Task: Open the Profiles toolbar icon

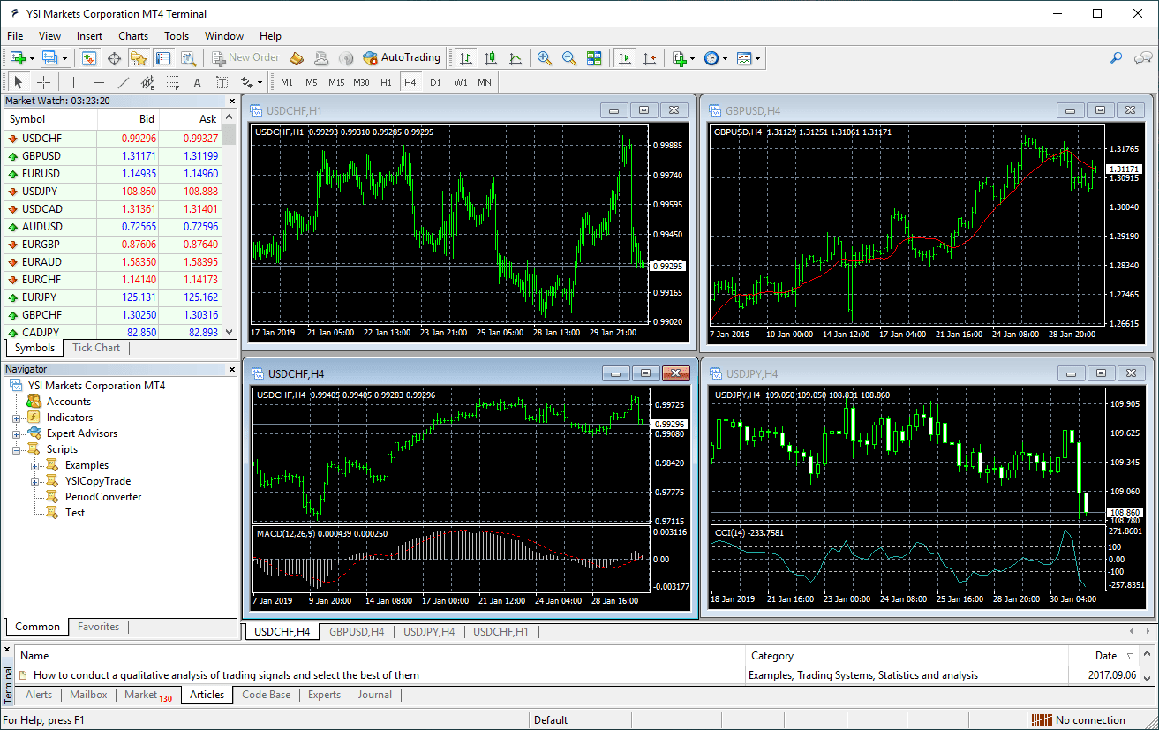Action: point(49,58)
